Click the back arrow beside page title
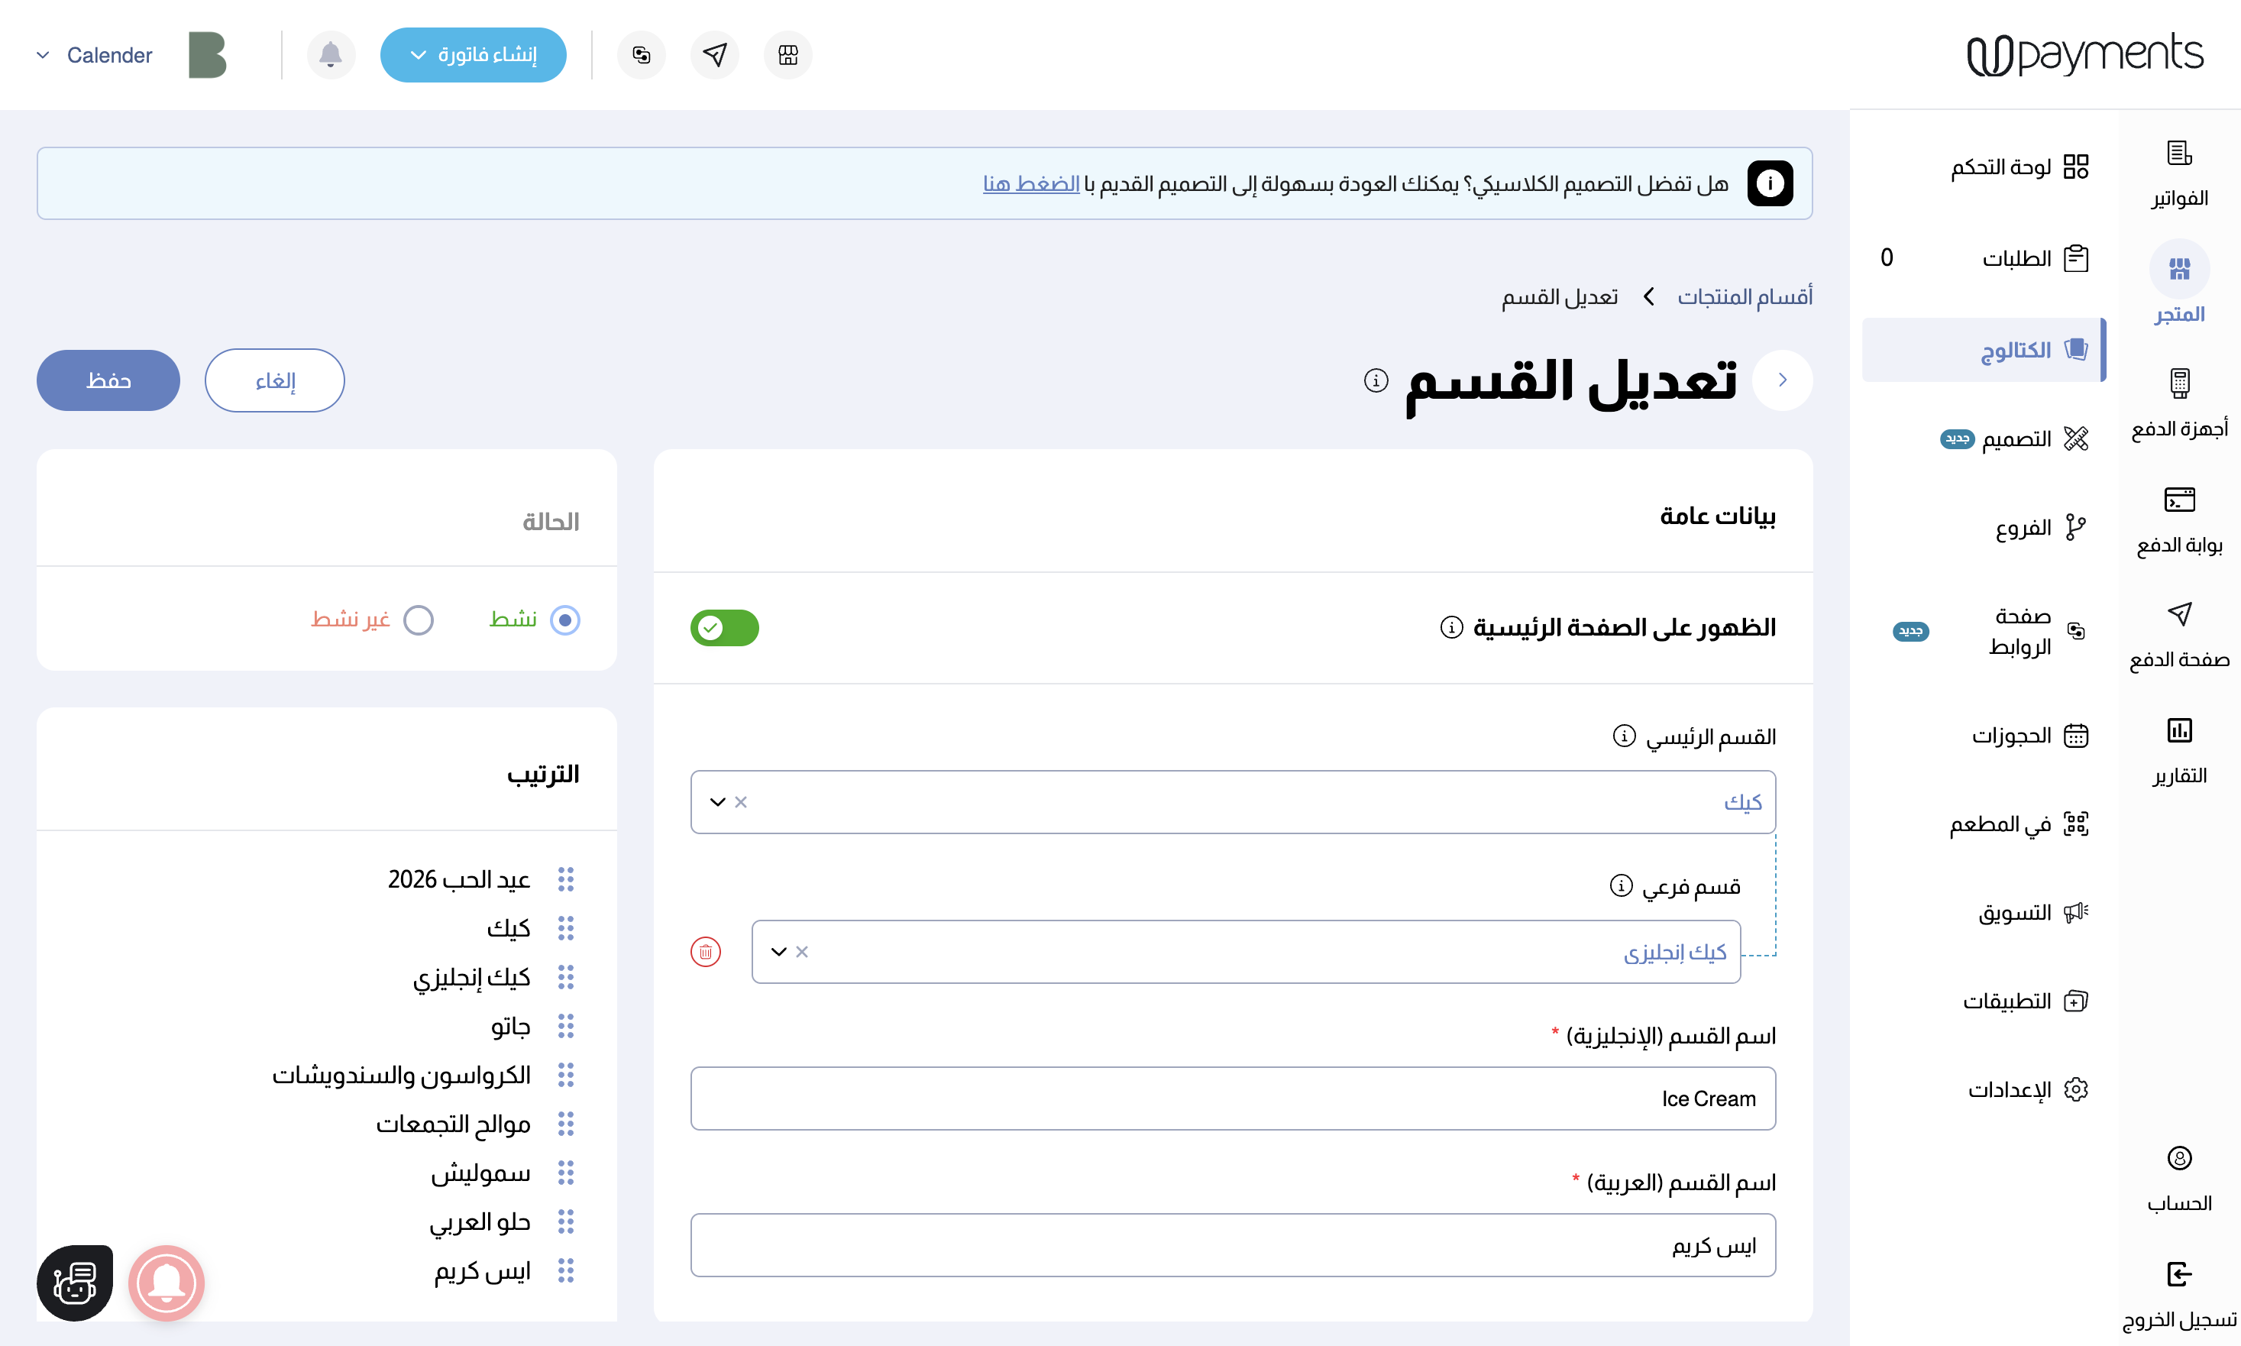The height and width of the screenshot is (1346, 2241). click(x=1782, y=380)
